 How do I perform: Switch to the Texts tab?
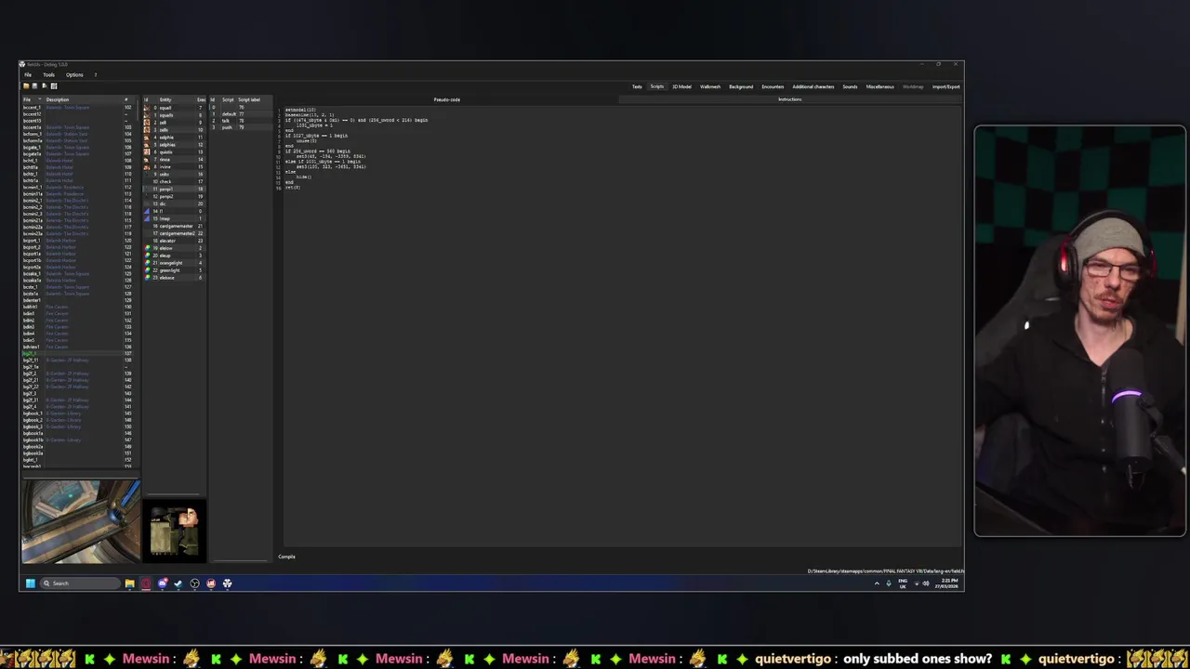pyautogui.click(x=637, y=86)
